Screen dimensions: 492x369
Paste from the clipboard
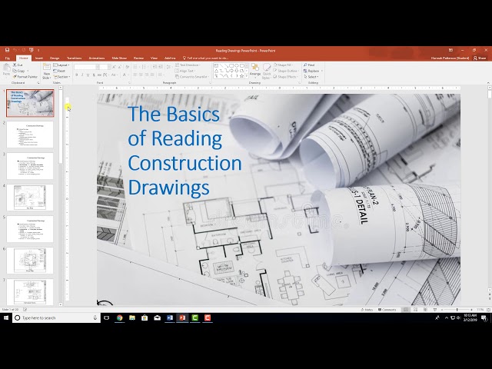6,70
